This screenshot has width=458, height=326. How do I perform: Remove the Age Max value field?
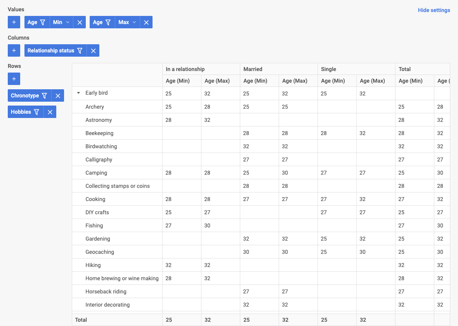pyautogui.click(x=146, y=22)
